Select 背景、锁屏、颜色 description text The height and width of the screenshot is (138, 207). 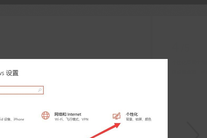pyautogui.click(x=138, y=119)
